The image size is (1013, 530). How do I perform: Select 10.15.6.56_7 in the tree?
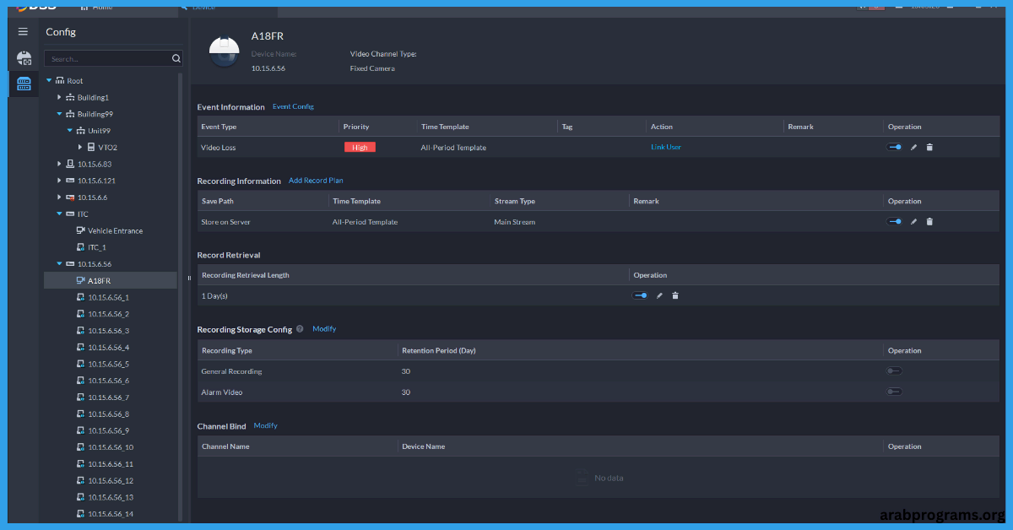pos(108,397)
